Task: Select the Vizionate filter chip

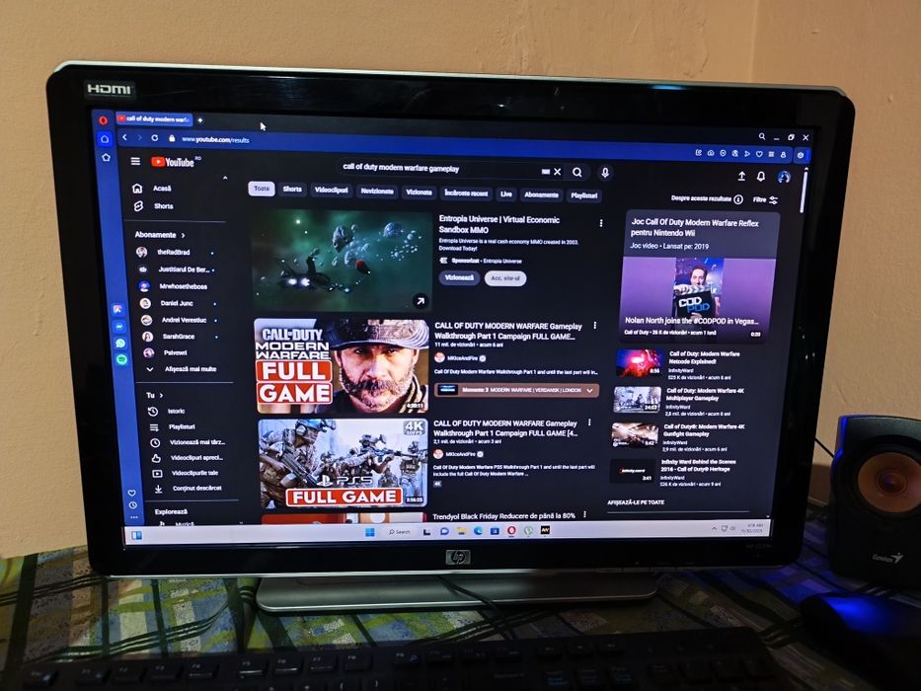Action: [x=419, y=192]
